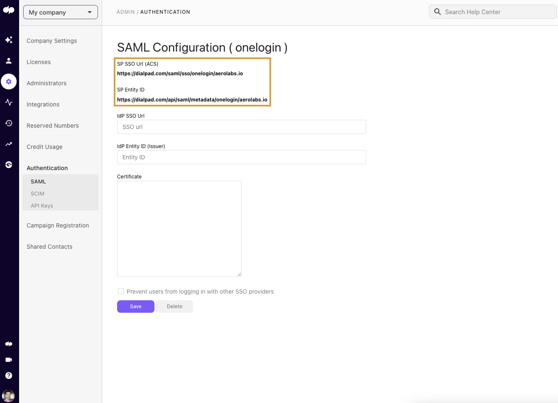Image resolution: width=558 pixels, height=403 pixels.
Task: Select the SCIM sub-item
Action: [37, 194]
